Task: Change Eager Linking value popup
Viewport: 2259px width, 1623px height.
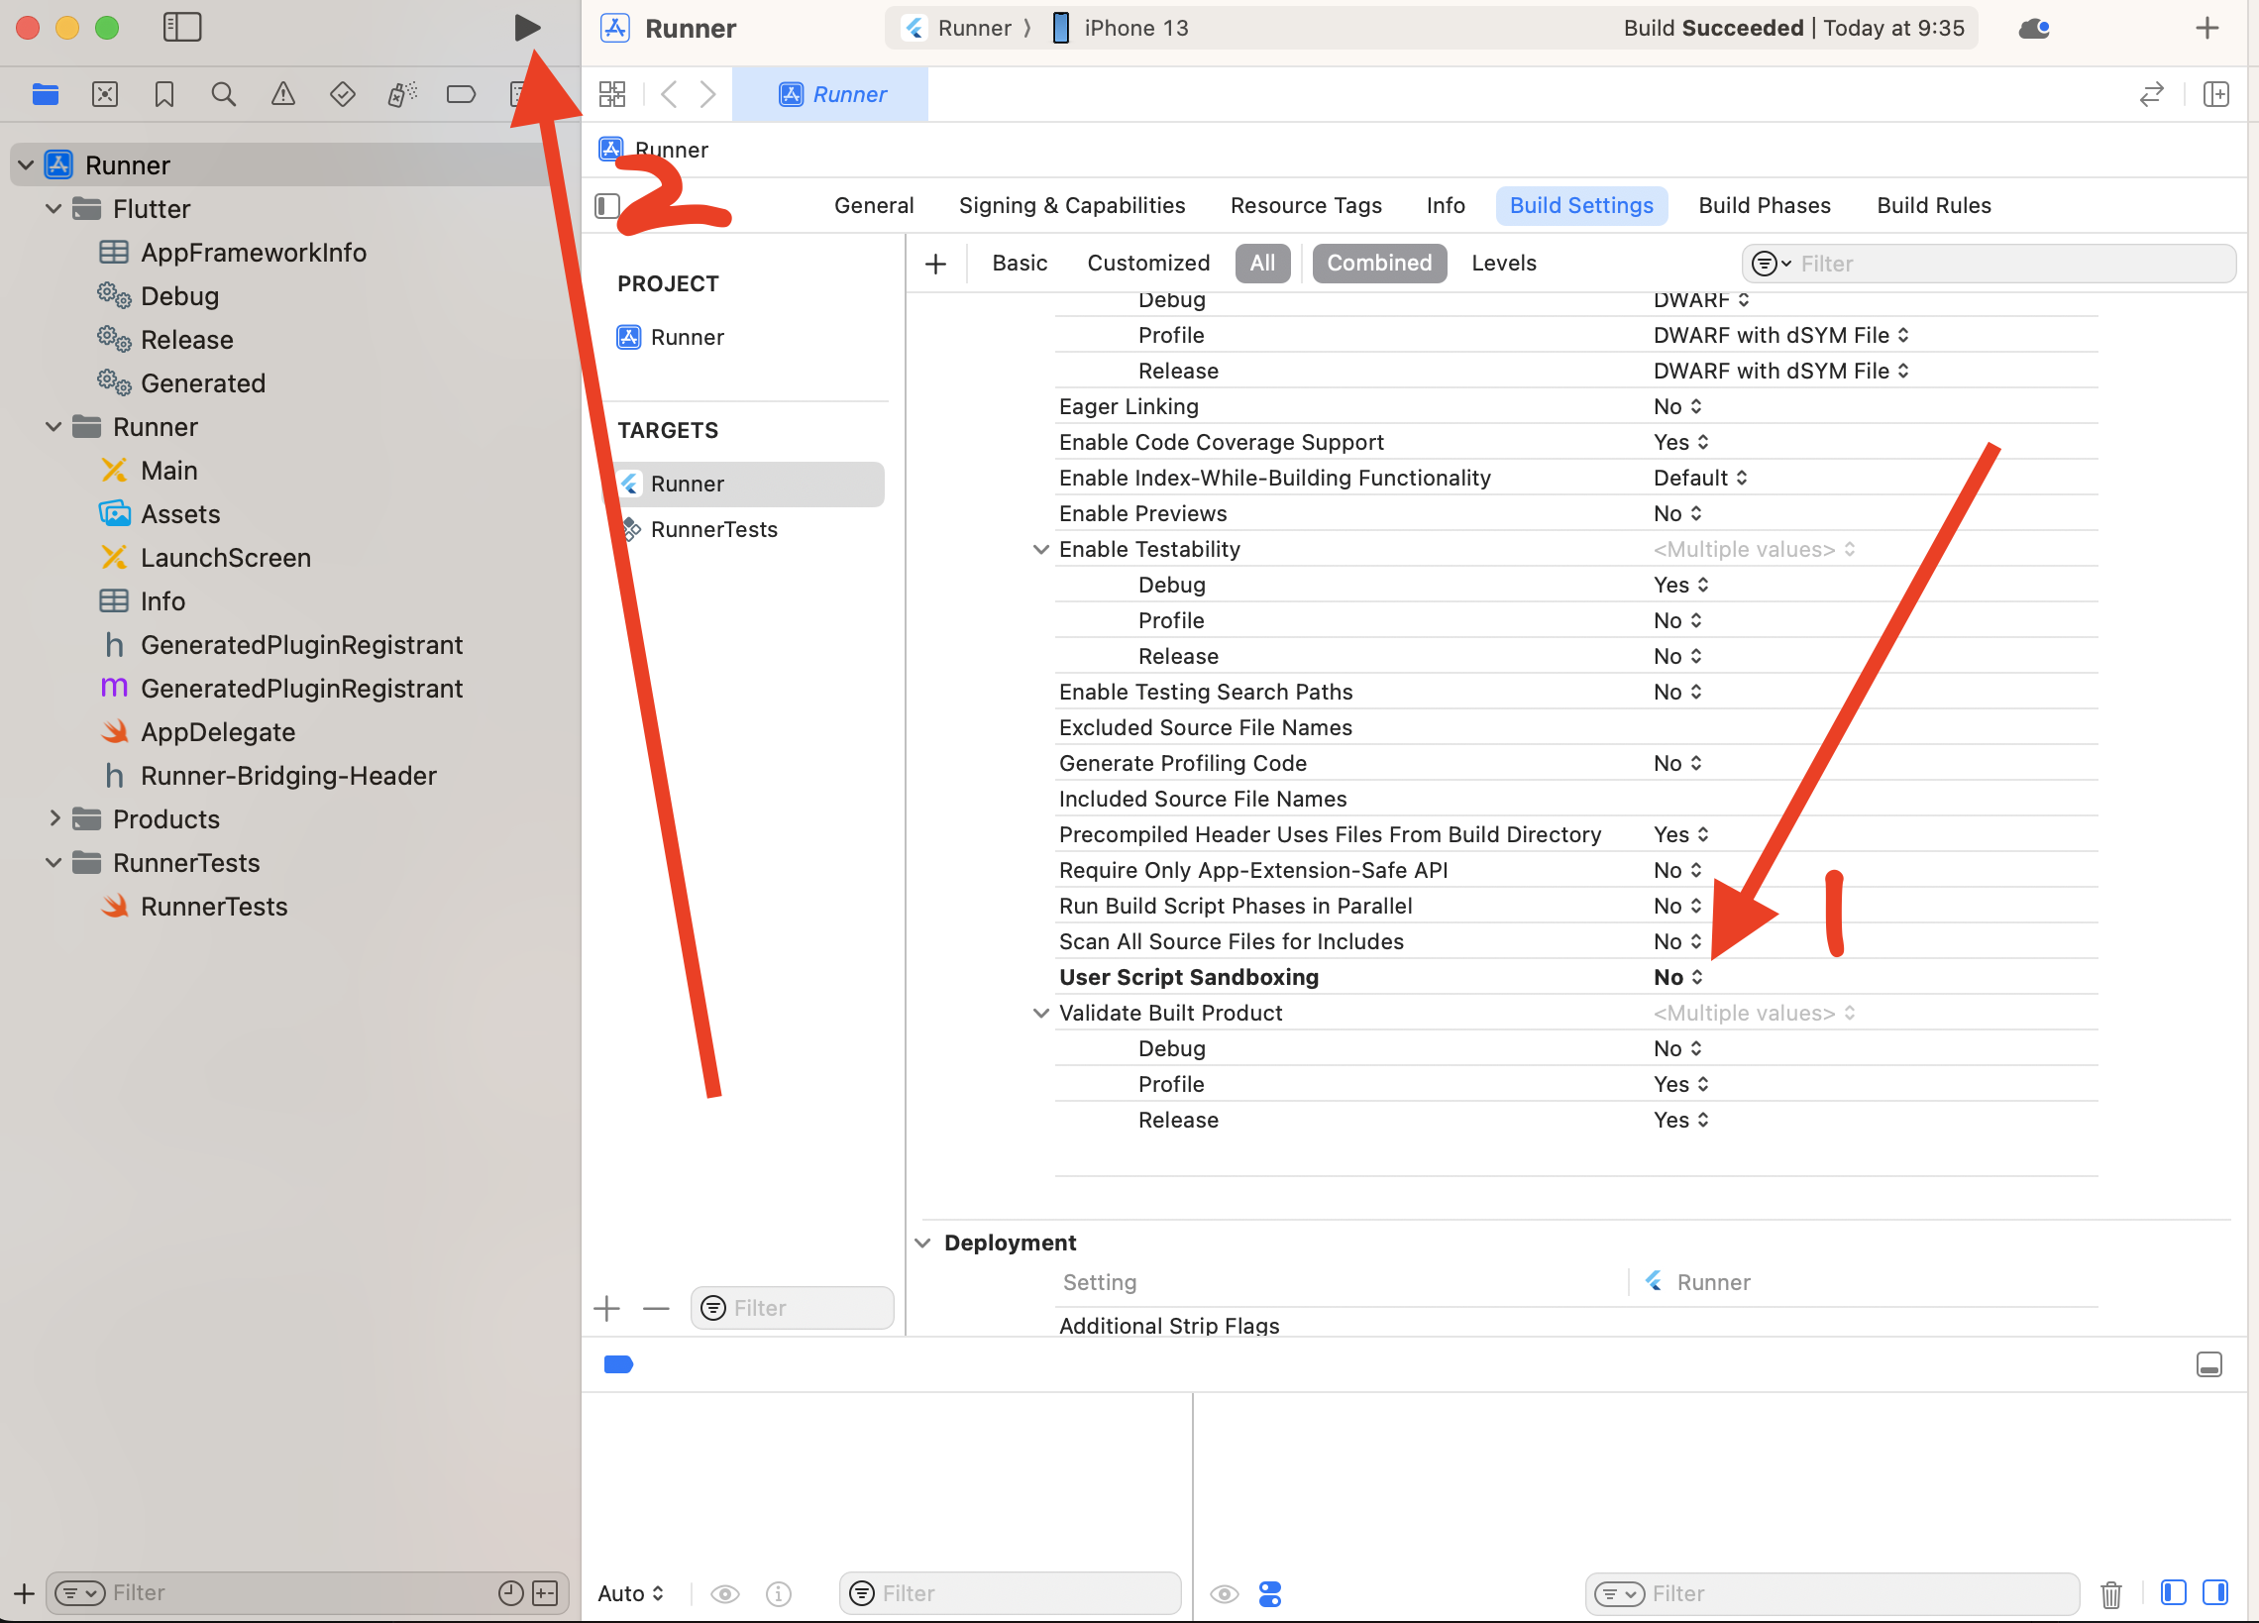Action: point(1678,407)
